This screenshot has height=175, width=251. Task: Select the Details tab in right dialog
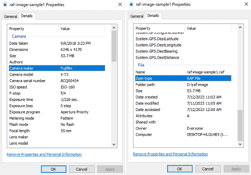tap(153, 16)
